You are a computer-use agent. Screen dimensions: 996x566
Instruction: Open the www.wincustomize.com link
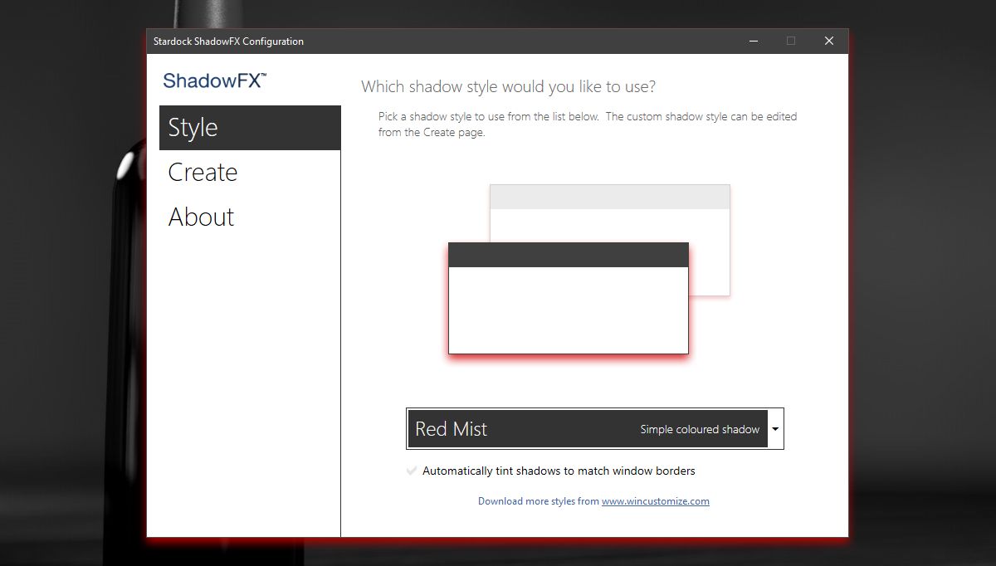[656, 501]
